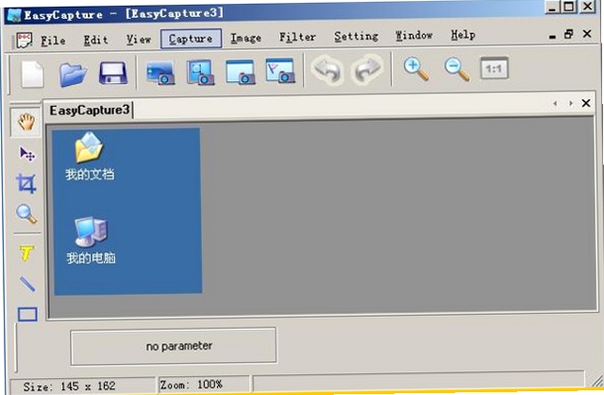
Task: Click the 'no parameter' panel
Action: [x=174, y=346]
